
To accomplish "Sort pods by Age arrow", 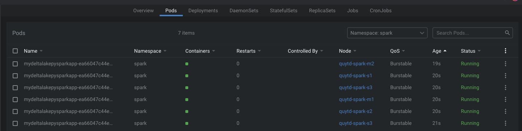I will pyautogui.click(x=445, y=51).
